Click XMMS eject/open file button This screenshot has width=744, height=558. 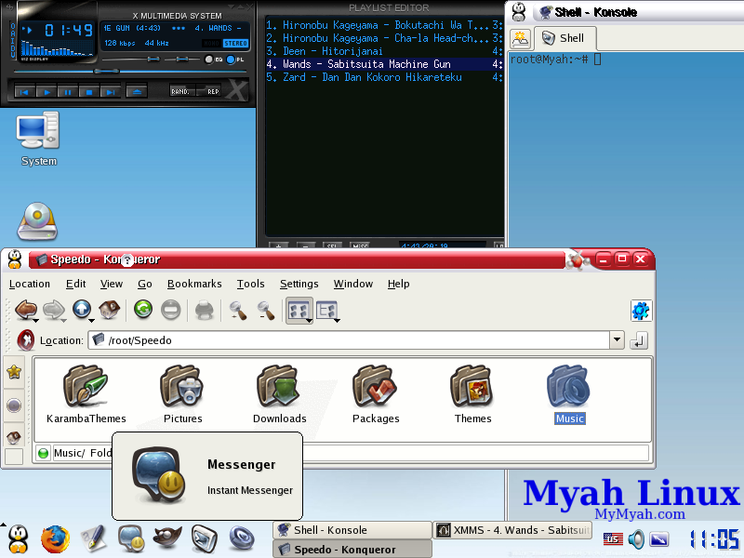(x=137, y=91)
